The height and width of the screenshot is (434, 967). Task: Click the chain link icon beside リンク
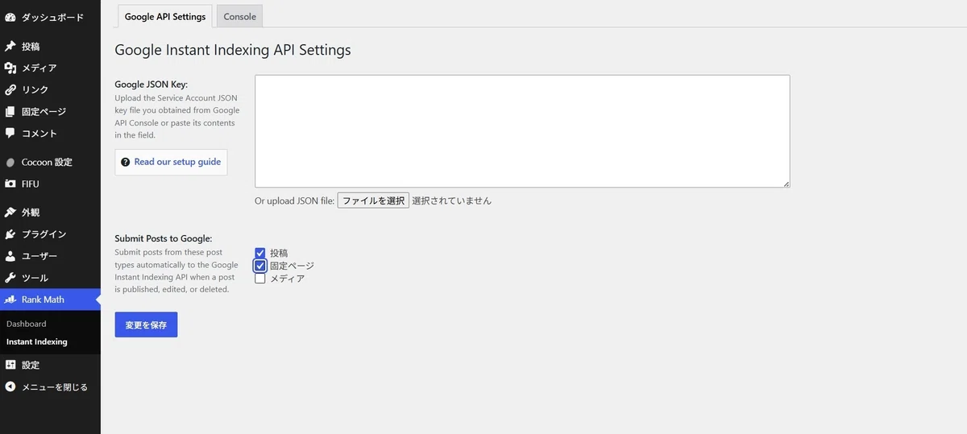pyautogui.click(x=10, y=90)
